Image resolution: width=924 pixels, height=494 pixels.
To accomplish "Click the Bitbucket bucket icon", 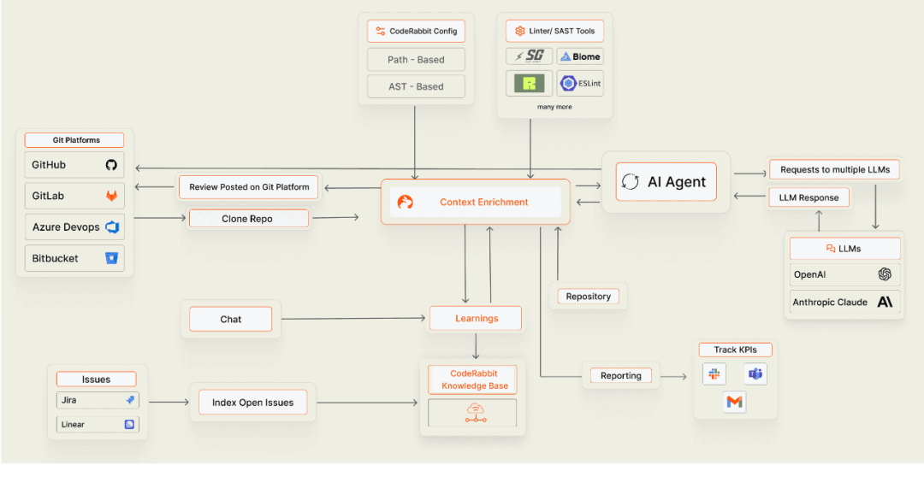I will [111, 258].
